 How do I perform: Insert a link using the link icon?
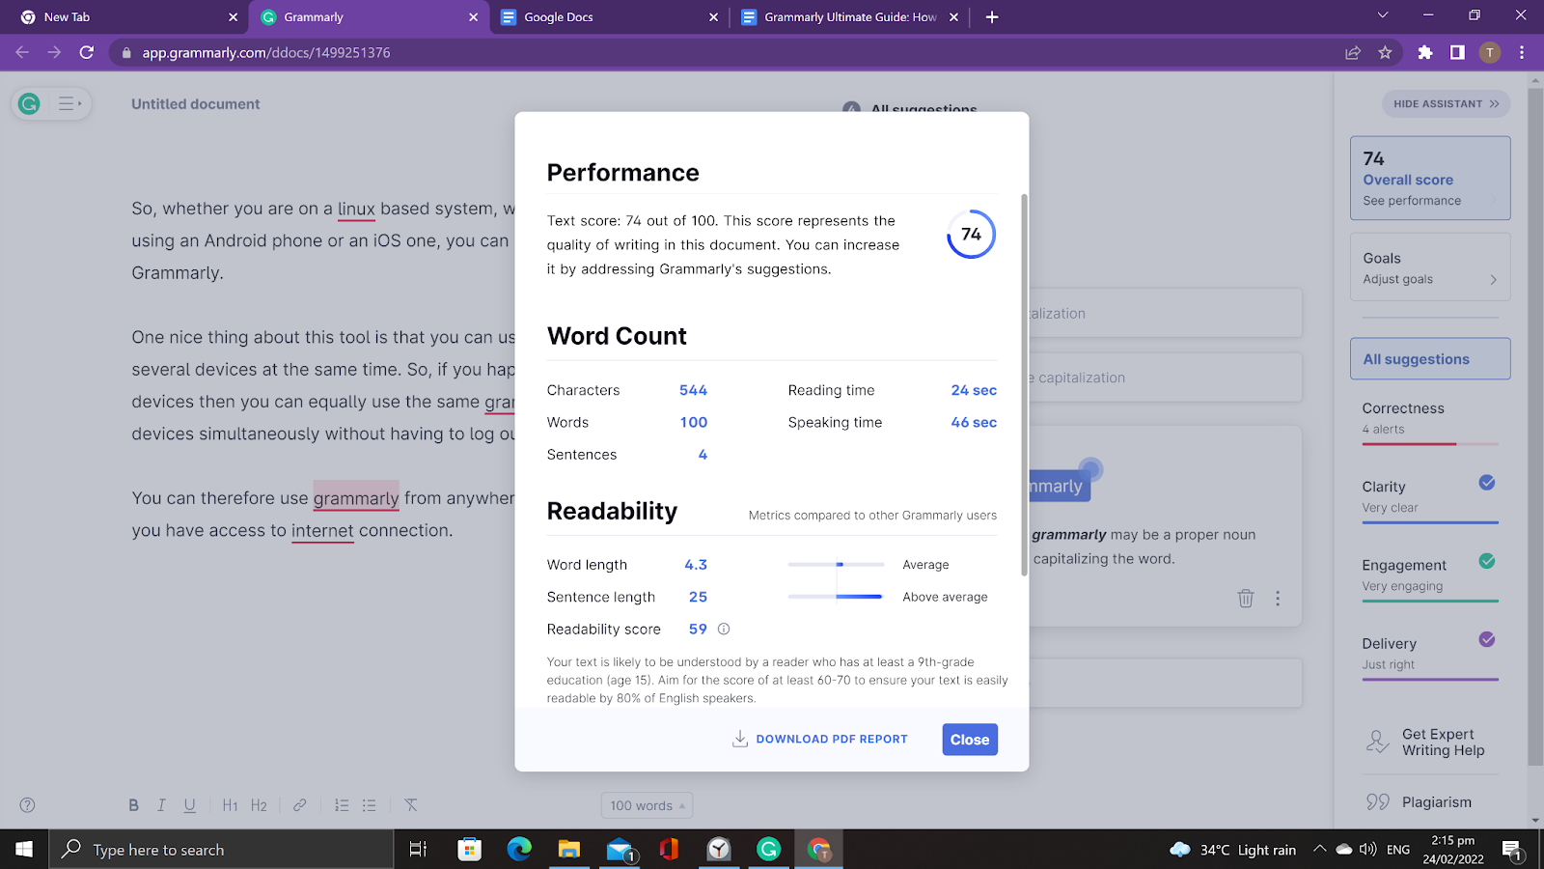click(300, 805)
